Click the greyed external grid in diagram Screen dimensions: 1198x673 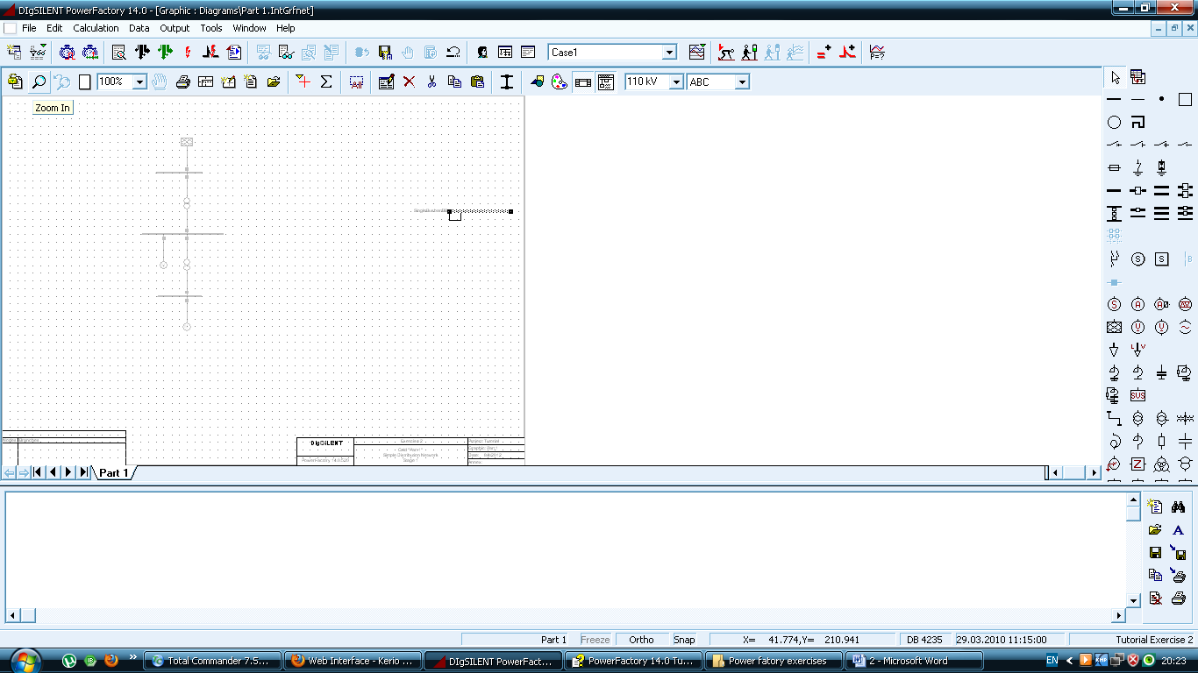tap(187, 141)
